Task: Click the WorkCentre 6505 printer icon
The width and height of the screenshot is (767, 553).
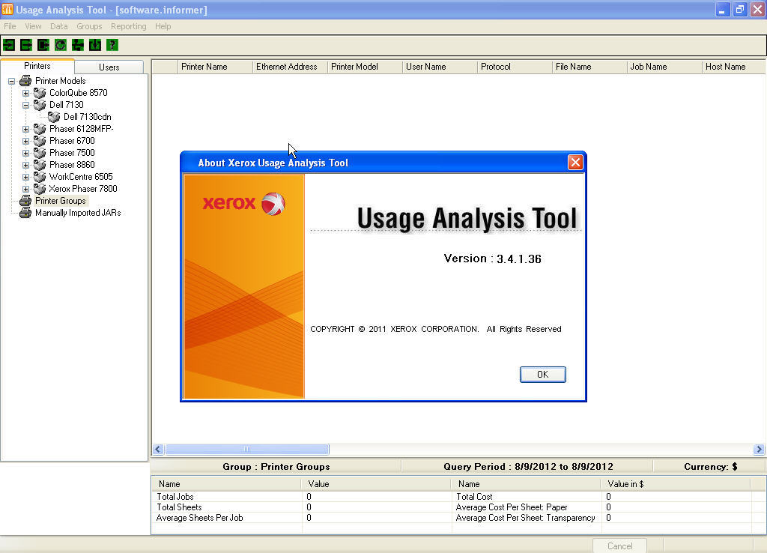Action: [x=40, y=177]
